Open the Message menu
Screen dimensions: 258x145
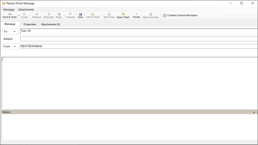9,10
